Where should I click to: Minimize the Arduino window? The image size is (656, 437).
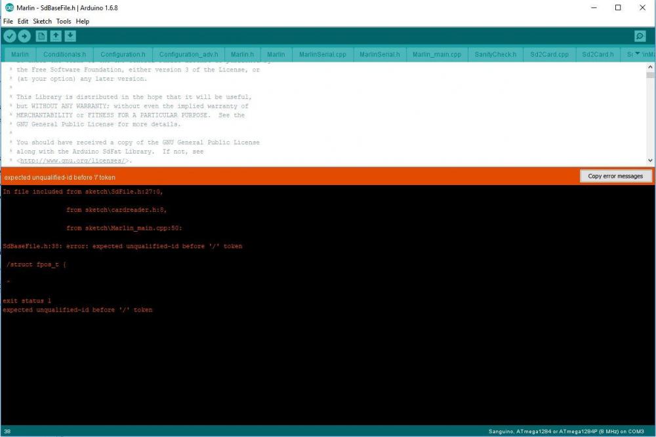click(594, 7)
